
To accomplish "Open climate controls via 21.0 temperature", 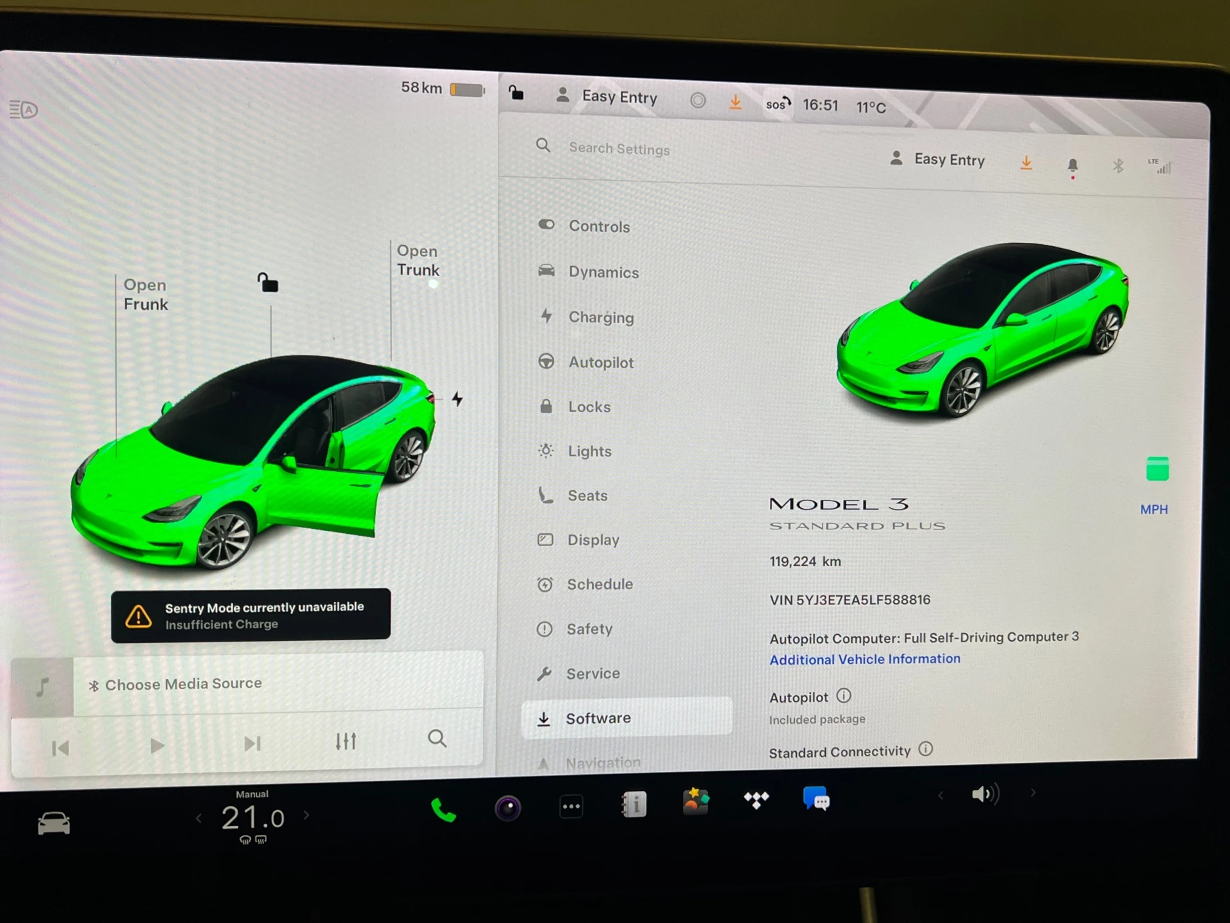I will (252, 818).
